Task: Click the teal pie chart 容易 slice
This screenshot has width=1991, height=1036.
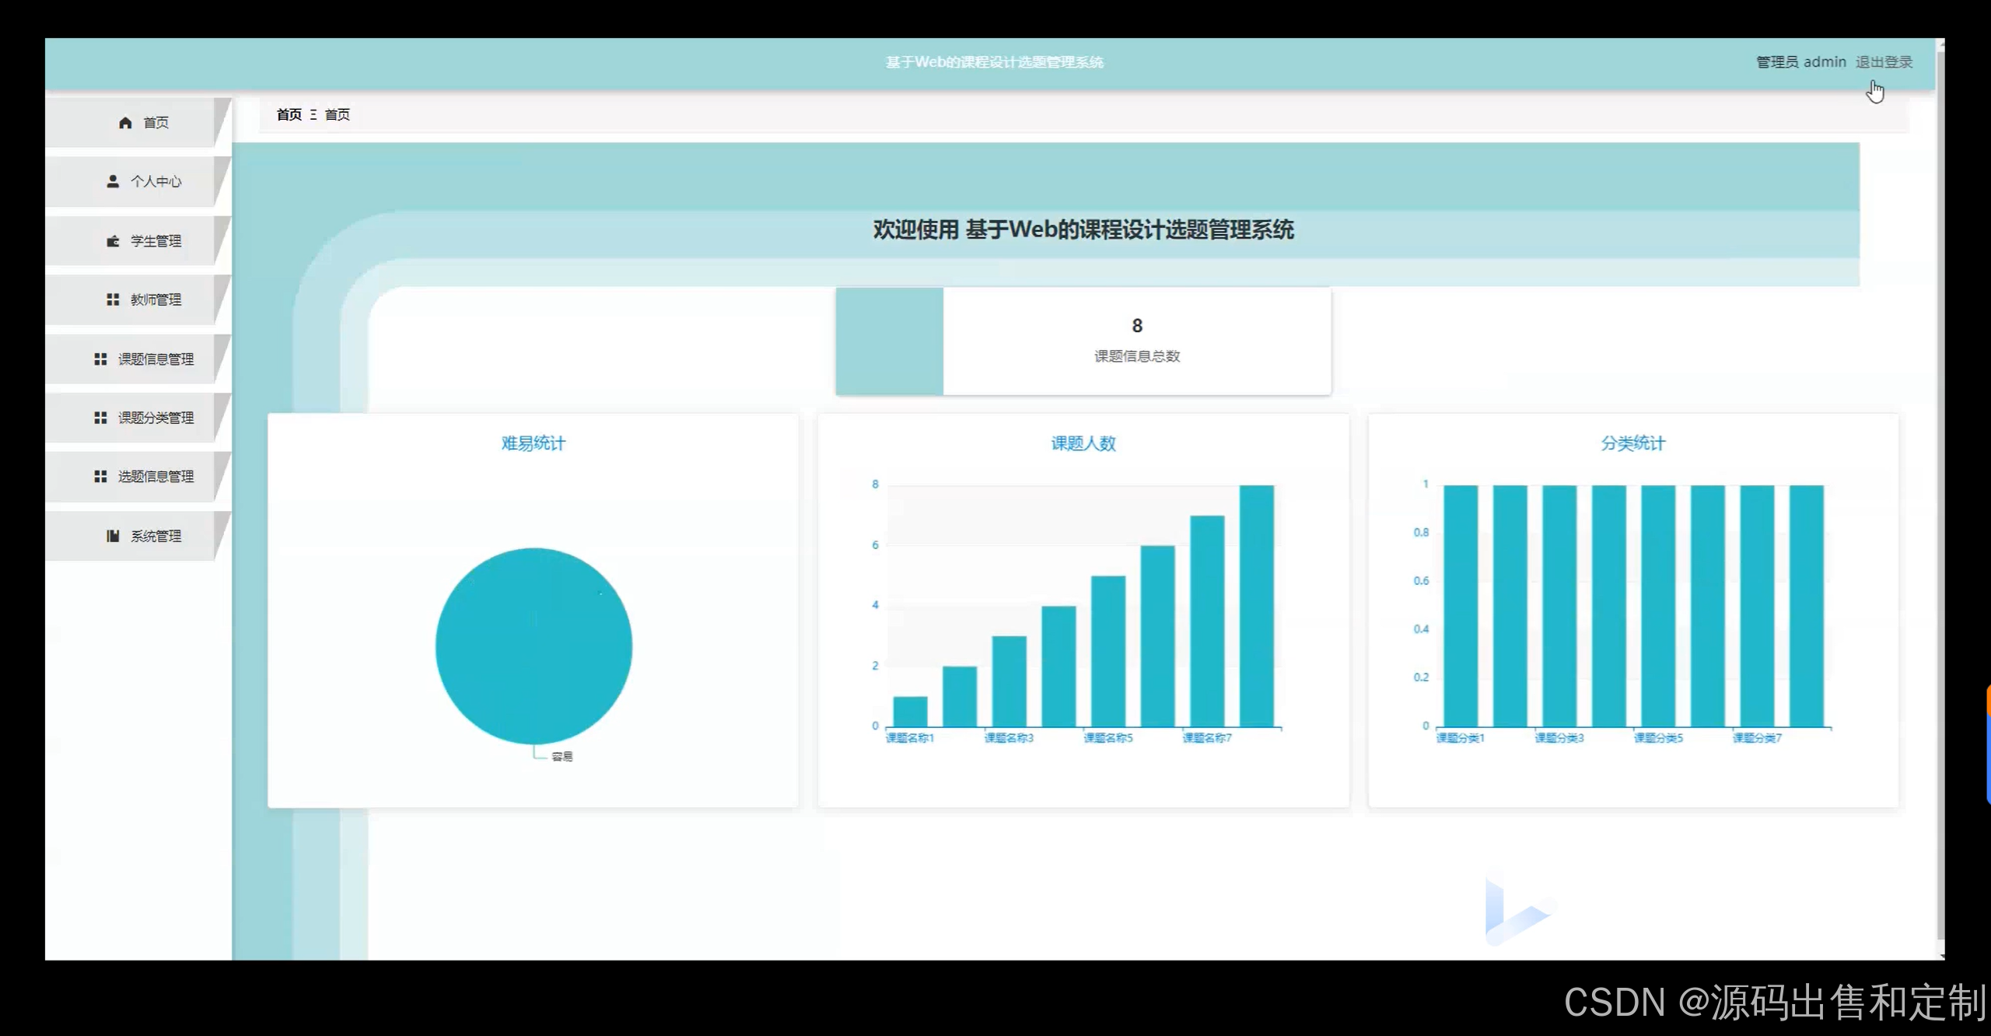Action: pyautogui.click(x=534, y=646)
